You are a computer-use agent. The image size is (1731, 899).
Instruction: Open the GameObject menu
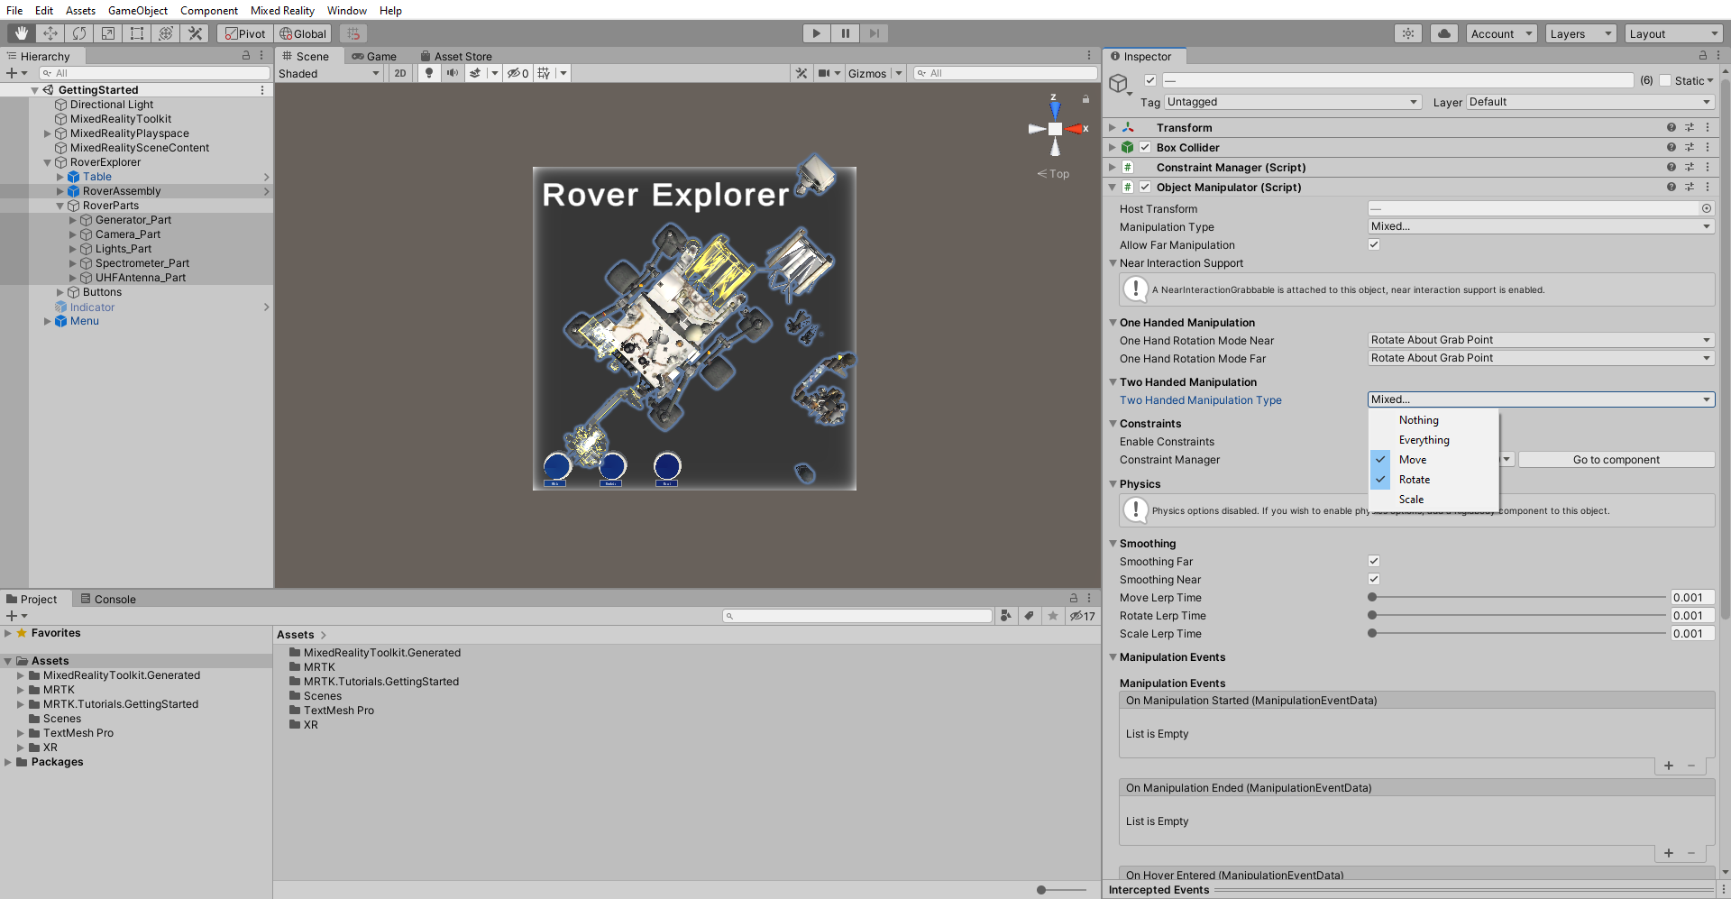(x=137, y=10)
